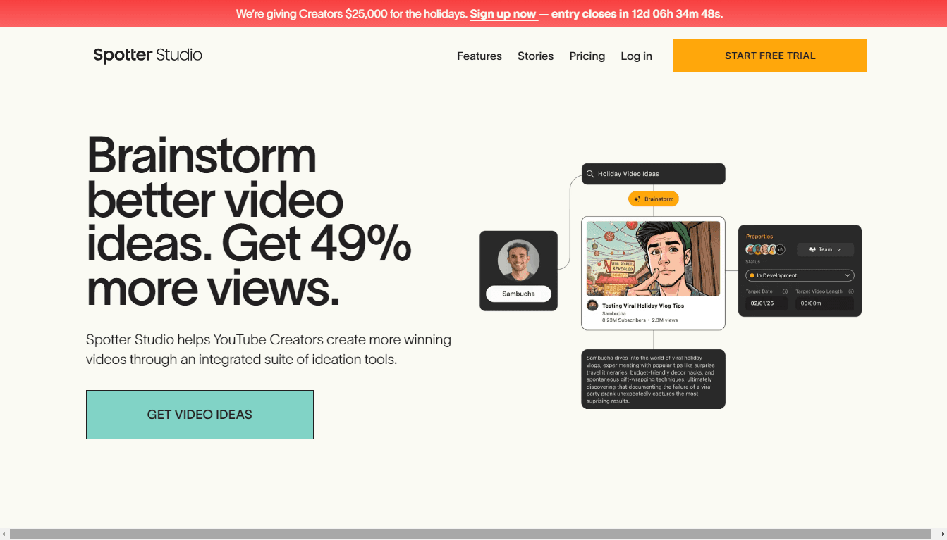Edit the Target Date field showing 02/01/25

pos(766,303)
